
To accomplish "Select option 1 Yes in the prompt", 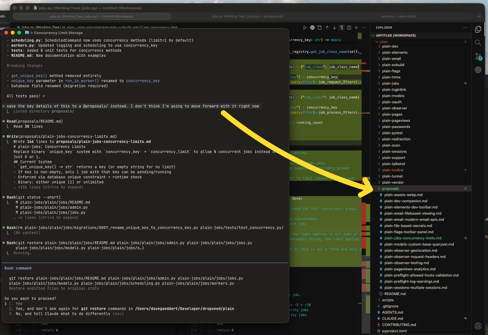I will [19, 303].
